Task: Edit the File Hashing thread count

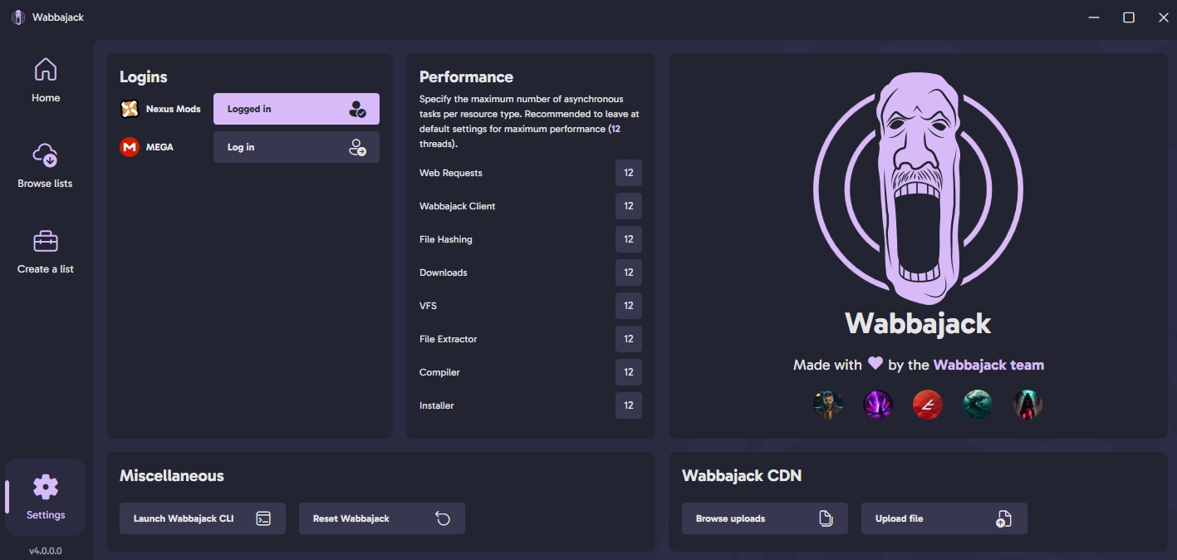Action: [629, 239]
